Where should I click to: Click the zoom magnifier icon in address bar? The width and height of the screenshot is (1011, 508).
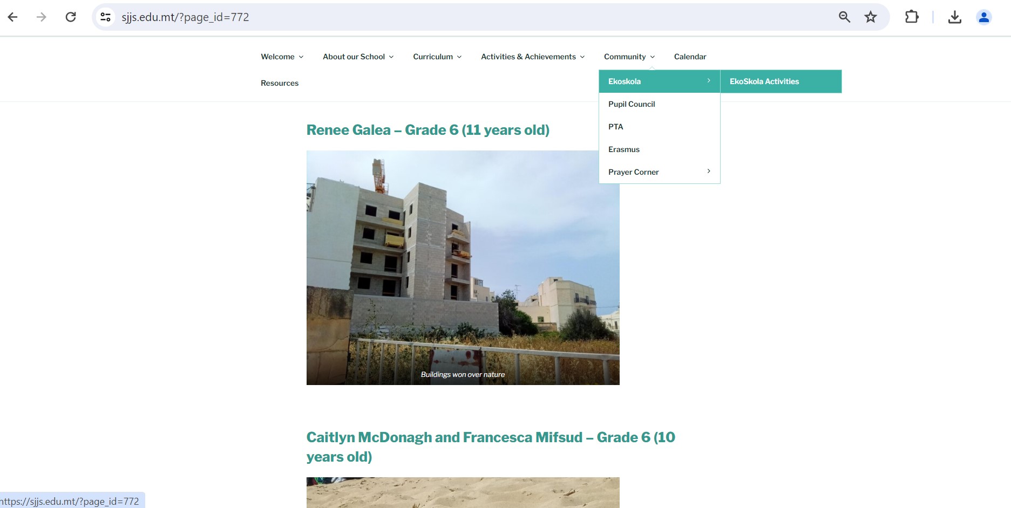pyautogui.click(x=844, y=17)
